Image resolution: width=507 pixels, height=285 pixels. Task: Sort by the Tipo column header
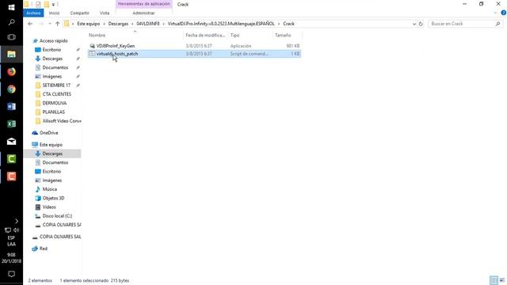(234, 35)
